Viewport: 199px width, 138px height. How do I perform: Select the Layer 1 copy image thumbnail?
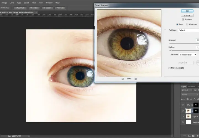[x=188, y=111]
